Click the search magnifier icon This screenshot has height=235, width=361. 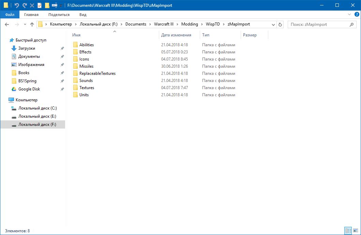pos(351,24)
